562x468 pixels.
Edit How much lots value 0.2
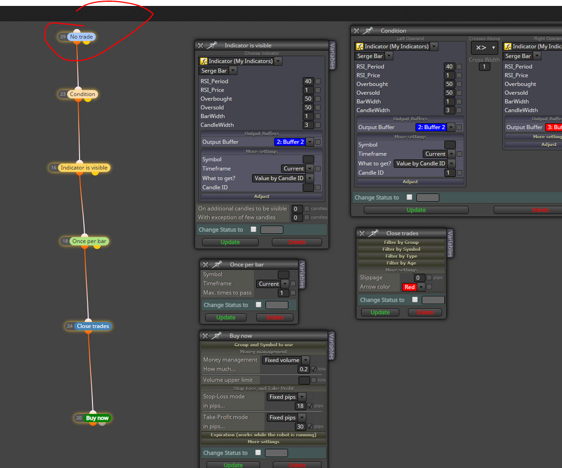point(304,369)
